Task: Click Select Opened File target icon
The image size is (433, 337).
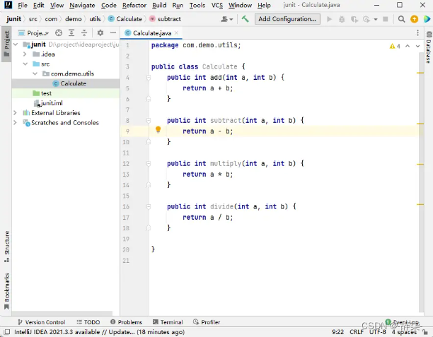Action: 59,33
